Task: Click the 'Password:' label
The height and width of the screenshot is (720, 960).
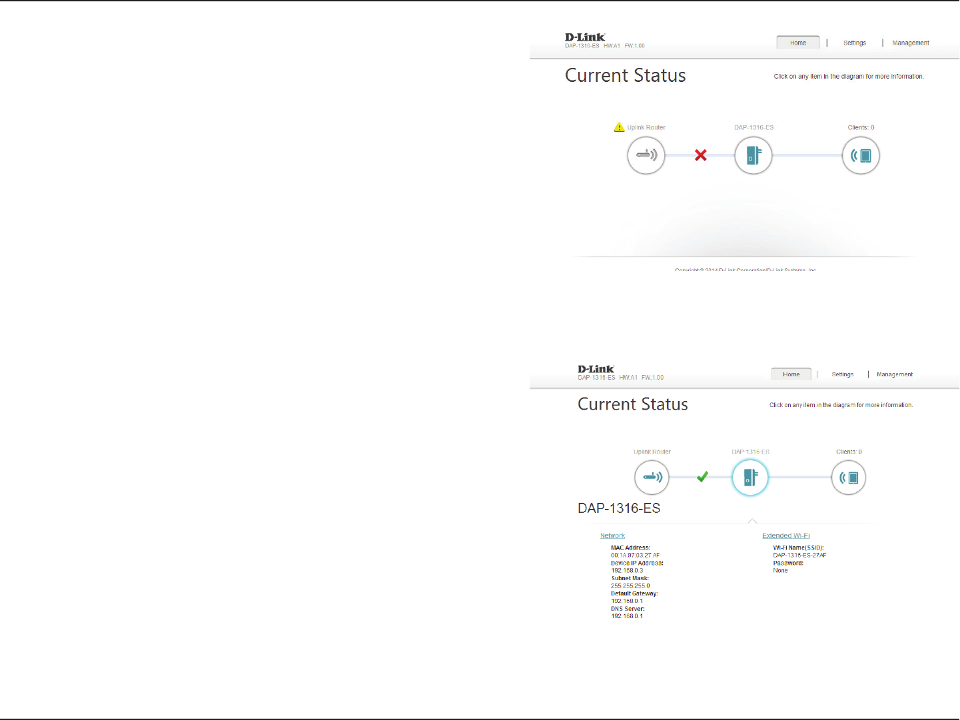Action: pyautogui.click(x=788, y=563)
